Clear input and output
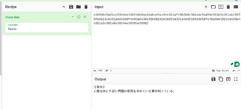The image size is (241, 109). point(228,7)
